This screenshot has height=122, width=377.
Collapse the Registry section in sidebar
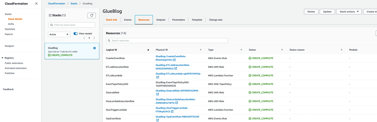tap(3, 58)
